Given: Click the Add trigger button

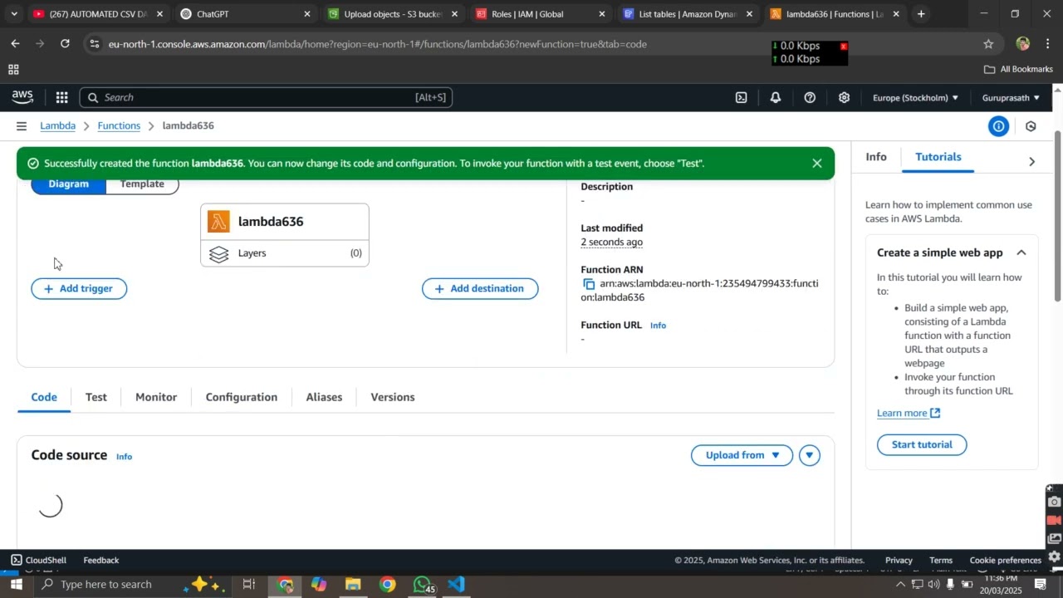Looking at the screenshot, I should click(79, 289).
